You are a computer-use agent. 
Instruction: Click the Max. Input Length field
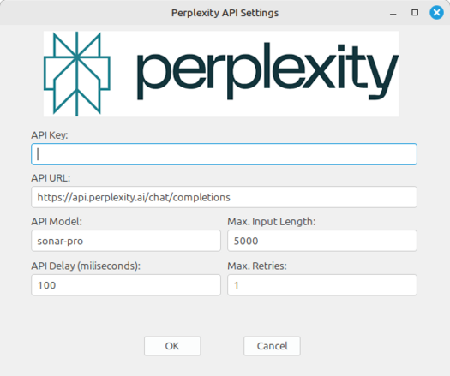click(322, 241)
